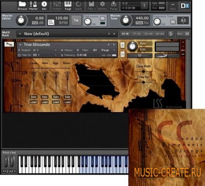Click the Tap tempo button
The height and width of the screenshot is (186, 205).
click(x=76, y=20)
